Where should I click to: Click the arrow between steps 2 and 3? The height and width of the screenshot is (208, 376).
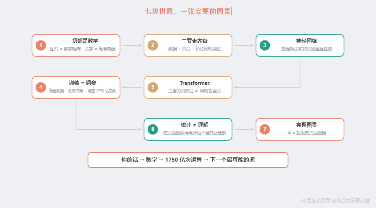244,46
